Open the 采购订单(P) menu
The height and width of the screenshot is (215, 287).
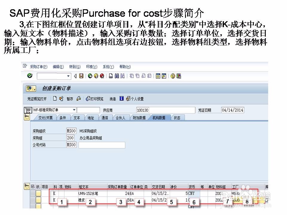coord(39,67)
